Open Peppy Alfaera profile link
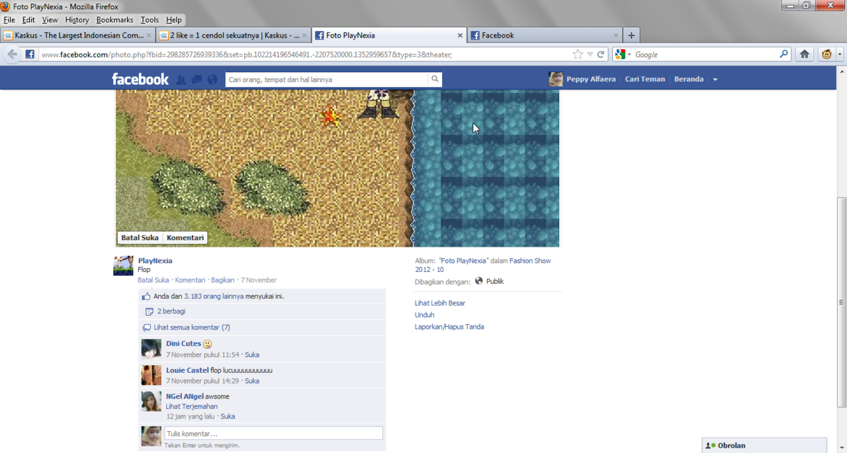The image size is (847, 453). click(590, 79)
